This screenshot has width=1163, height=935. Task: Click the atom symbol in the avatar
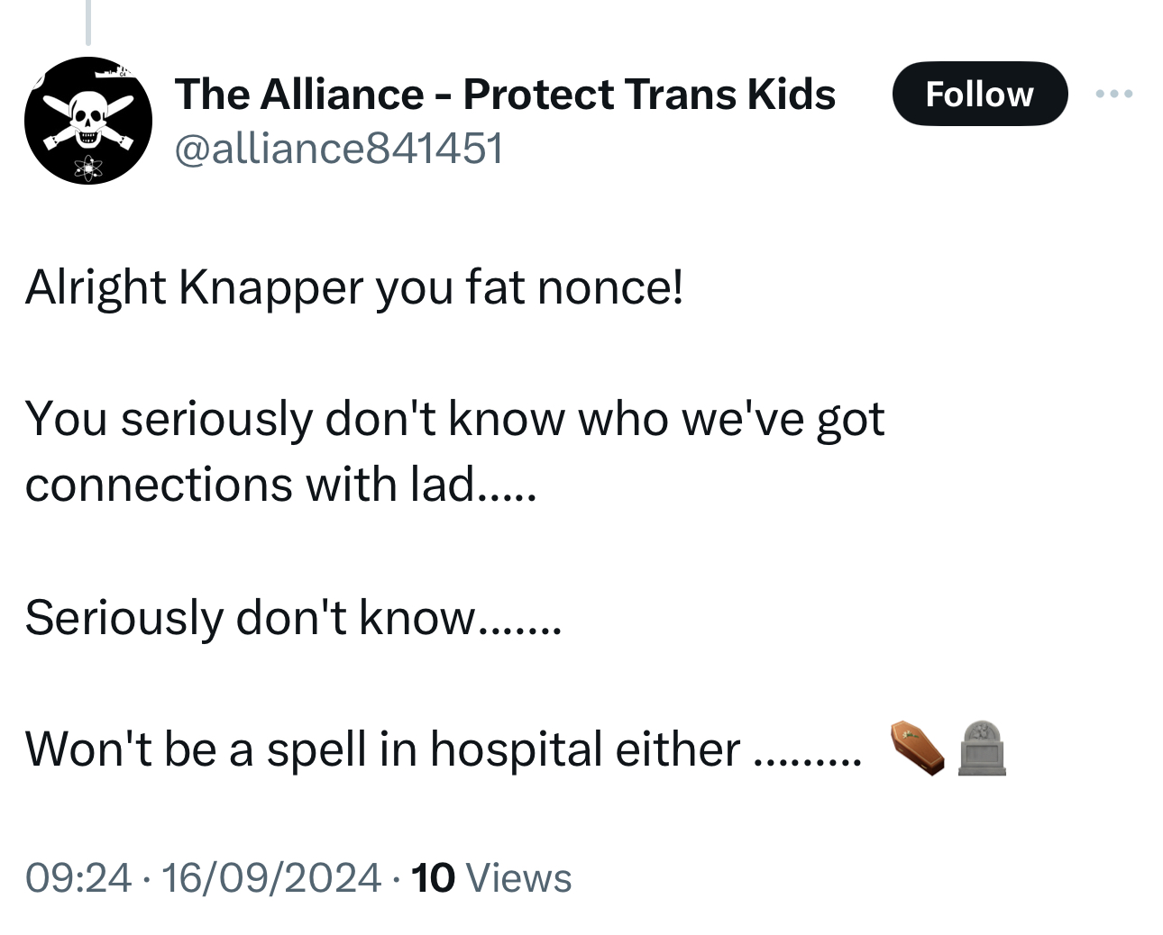click(x=88, y=167)
